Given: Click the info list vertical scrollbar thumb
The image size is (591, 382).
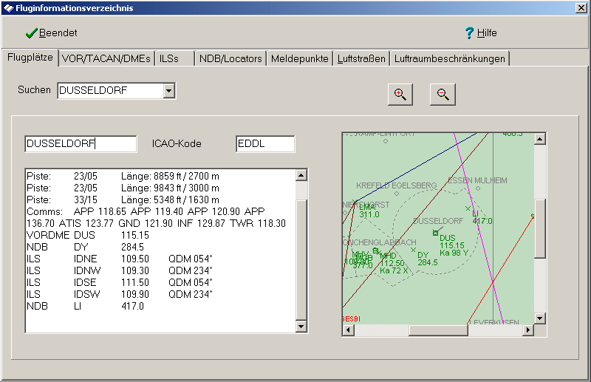Looking at the screenshot, I should [301, 259].
